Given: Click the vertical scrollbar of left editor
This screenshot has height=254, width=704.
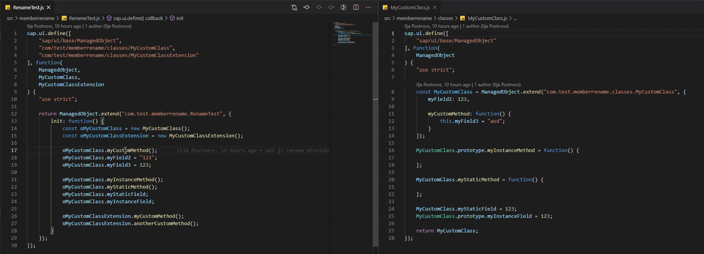Looking at the screenshot, I should [x=375, y=135].
